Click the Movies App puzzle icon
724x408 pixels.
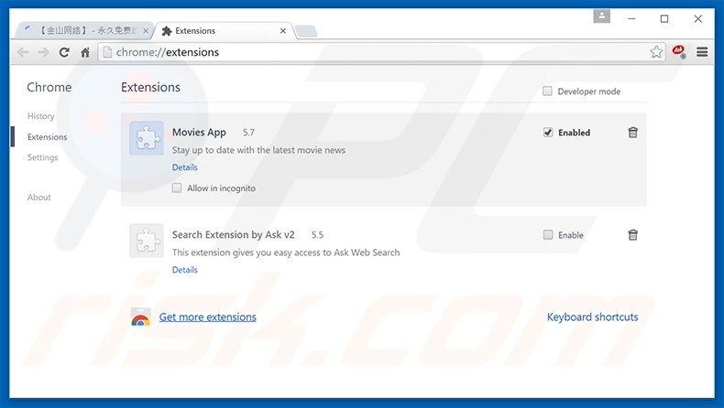coord(147,138)
